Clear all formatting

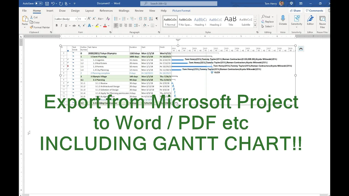[x=108, y=19]
